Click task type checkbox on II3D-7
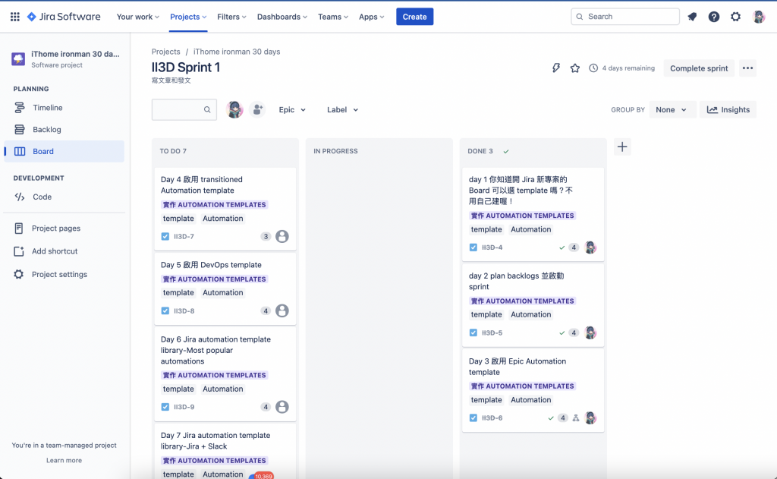The height and width of the screenshot is (479, 777). coord(165,237)
